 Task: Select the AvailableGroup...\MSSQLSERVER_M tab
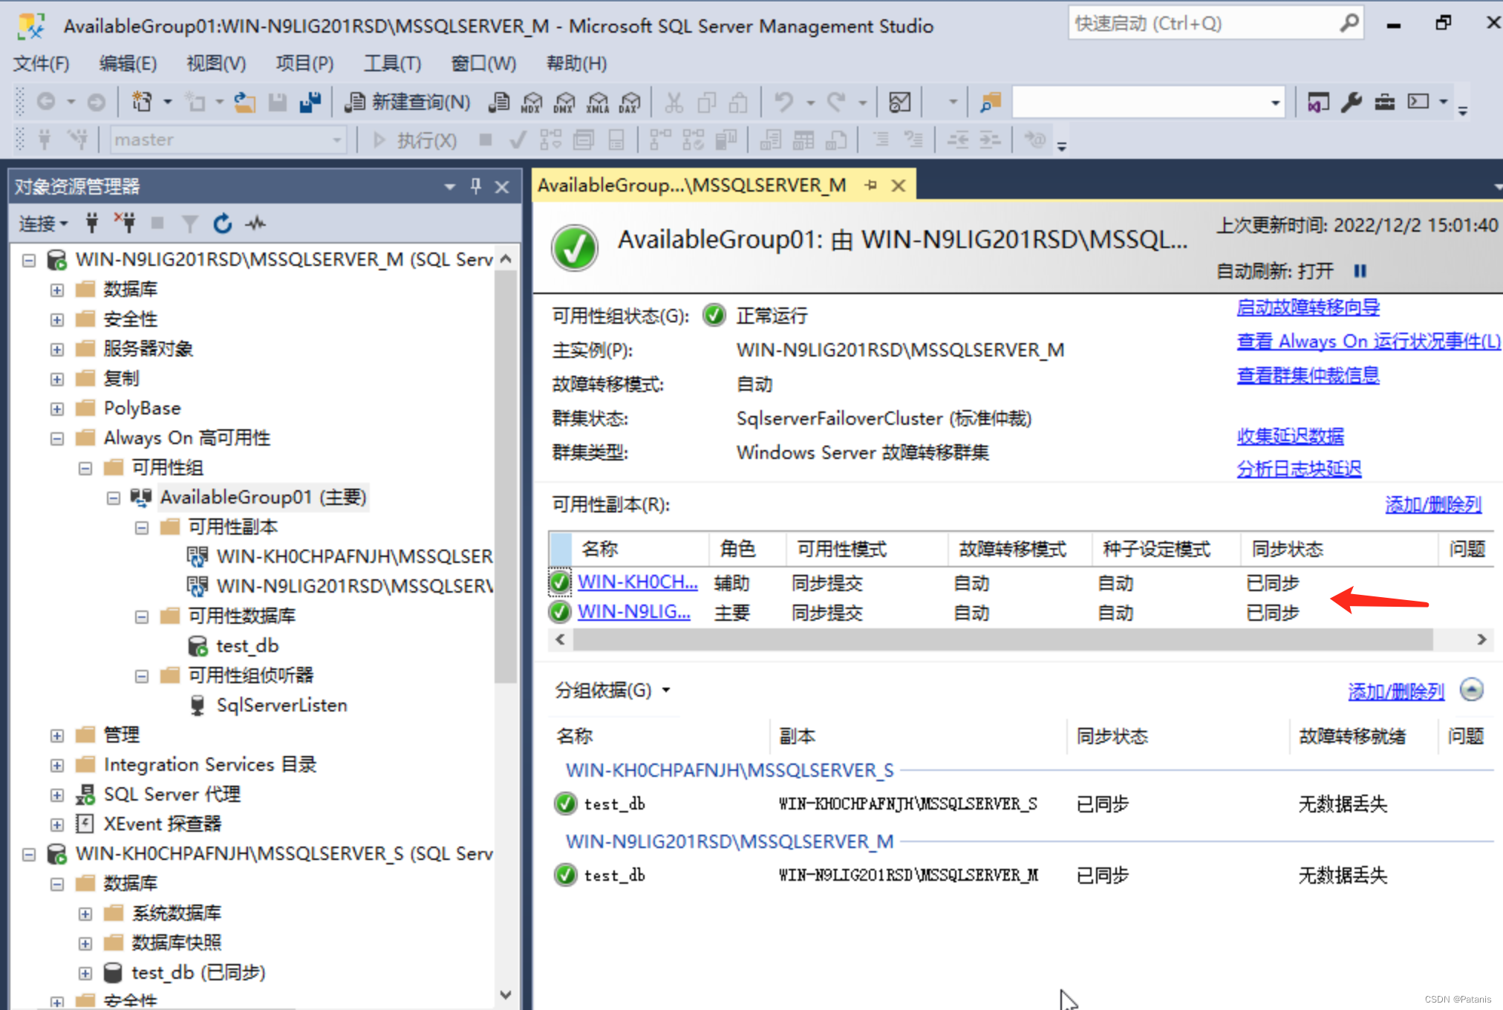pyautogui.click(x=692, y=186)
